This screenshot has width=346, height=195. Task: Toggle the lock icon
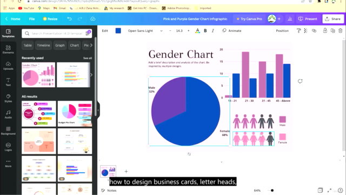[325, 31]
